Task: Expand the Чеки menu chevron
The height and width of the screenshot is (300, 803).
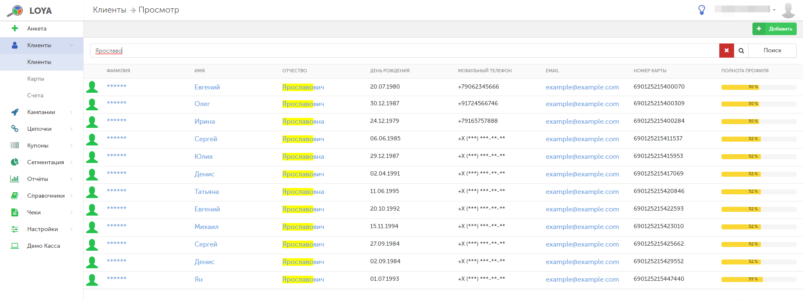Action: 72,212
